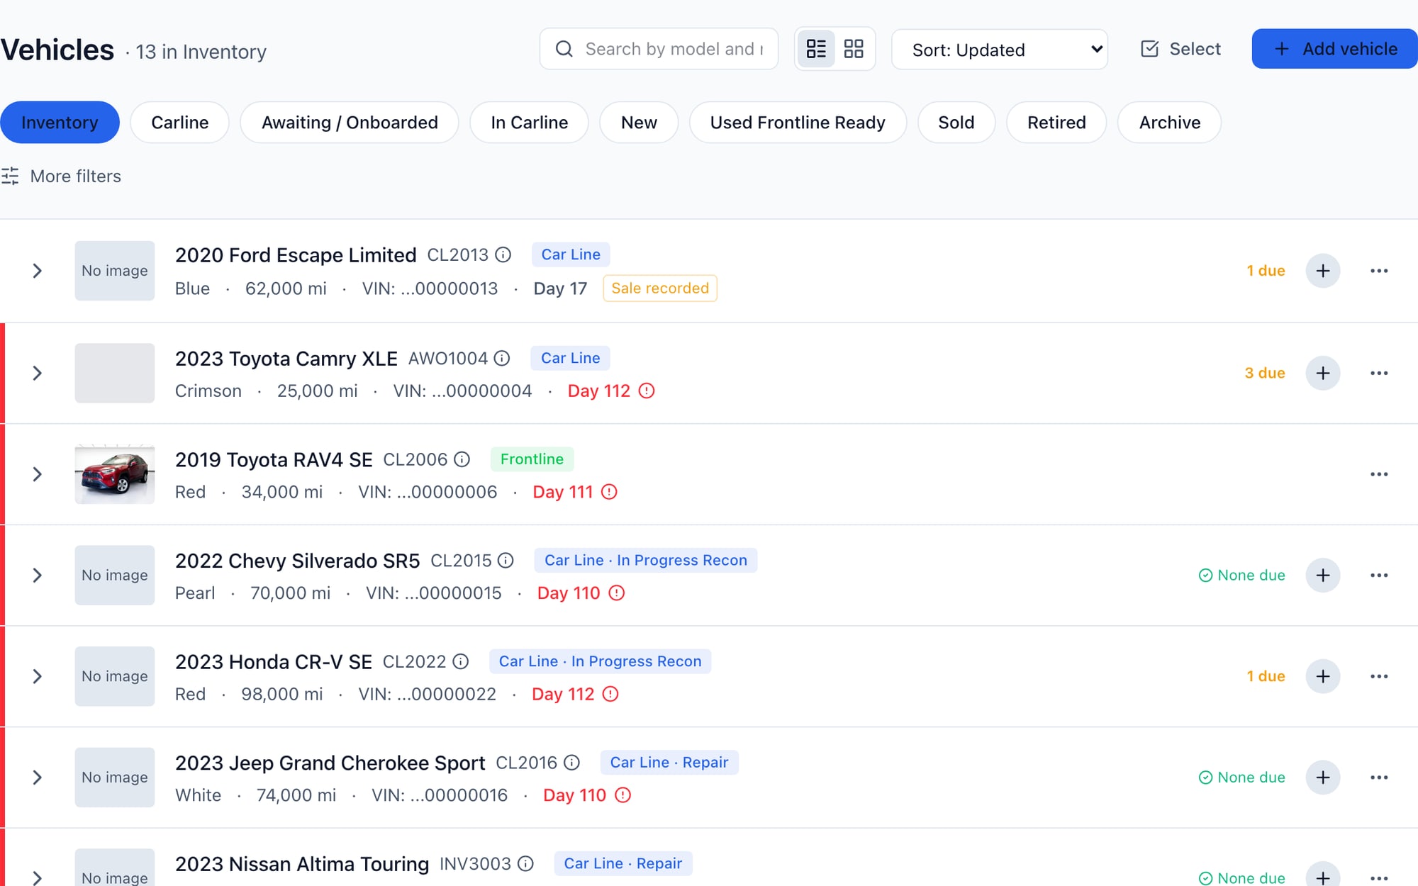Image resolution: width=1418 pixels, height=886 pixels.
Task: Expand the 2020 Ford Escape Limited row
Action: [38, 271]
